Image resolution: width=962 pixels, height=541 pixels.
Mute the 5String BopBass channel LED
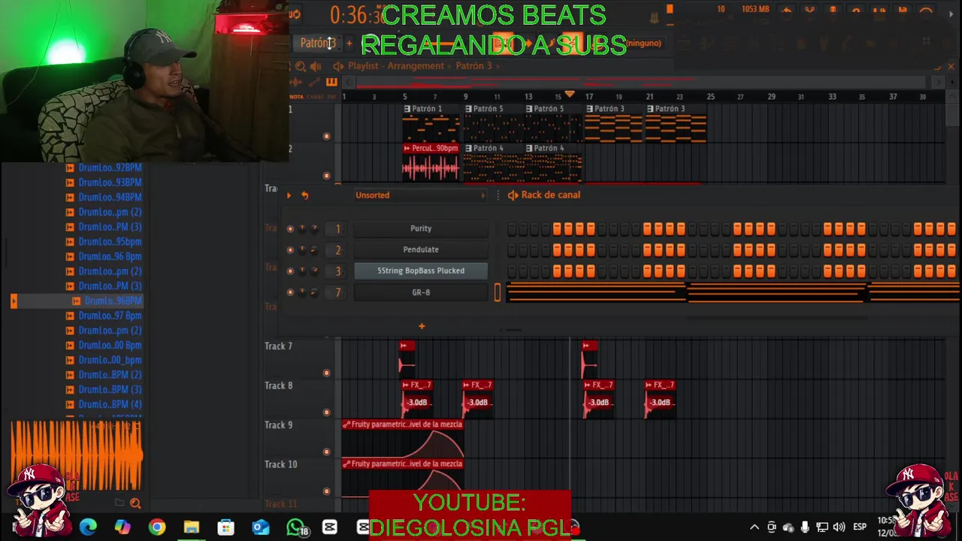[290, 270]
